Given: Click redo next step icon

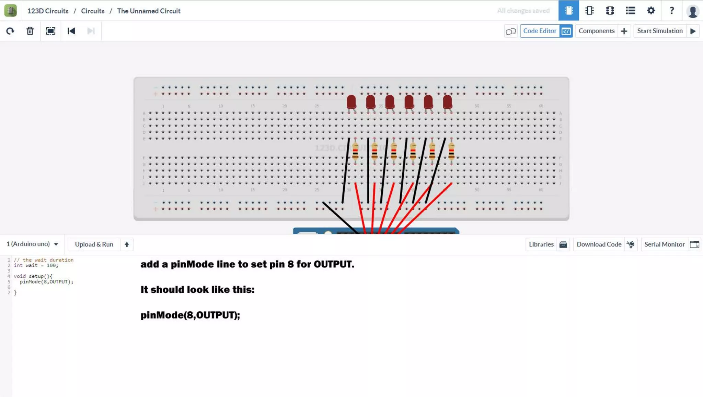Looking at the screenshot, I should tap(91, 31).
